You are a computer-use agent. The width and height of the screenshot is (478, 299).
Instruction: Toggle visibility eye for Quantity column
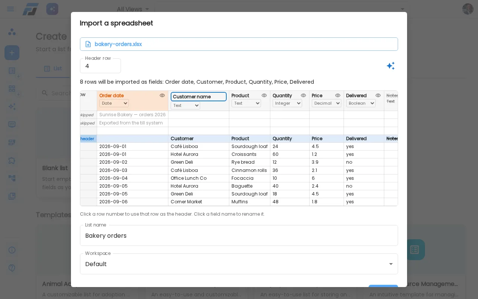coord(303,95)
